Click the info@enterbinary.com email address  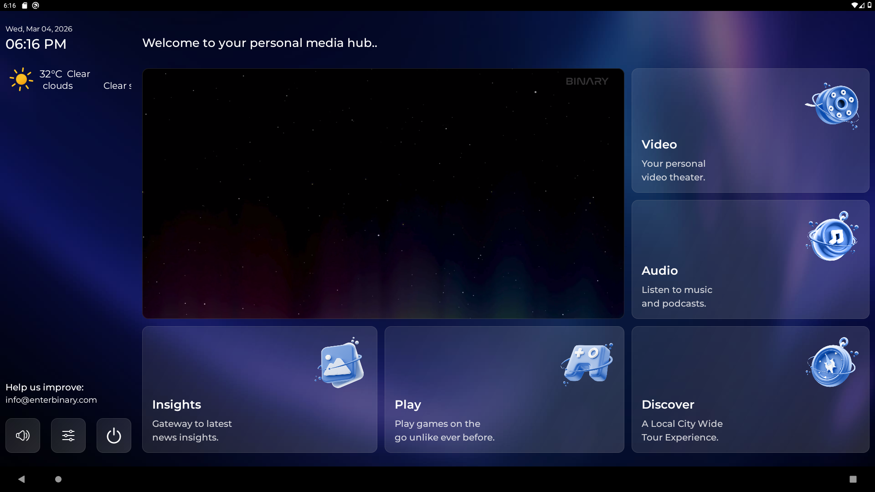[51, 400]
